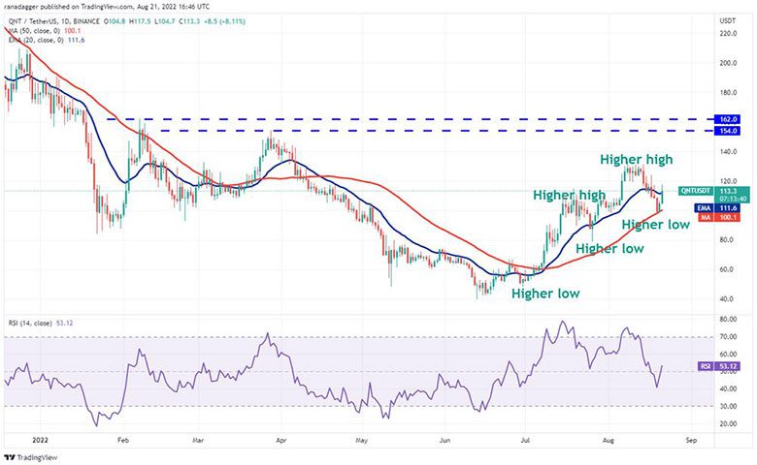
Task: Click the QNTUSDT current price tag
Action: click(x=714, y=194)
